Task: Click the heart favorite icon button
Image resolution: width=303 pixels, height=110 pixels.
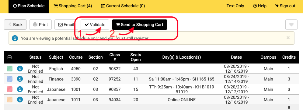Action: pos(291,25)
